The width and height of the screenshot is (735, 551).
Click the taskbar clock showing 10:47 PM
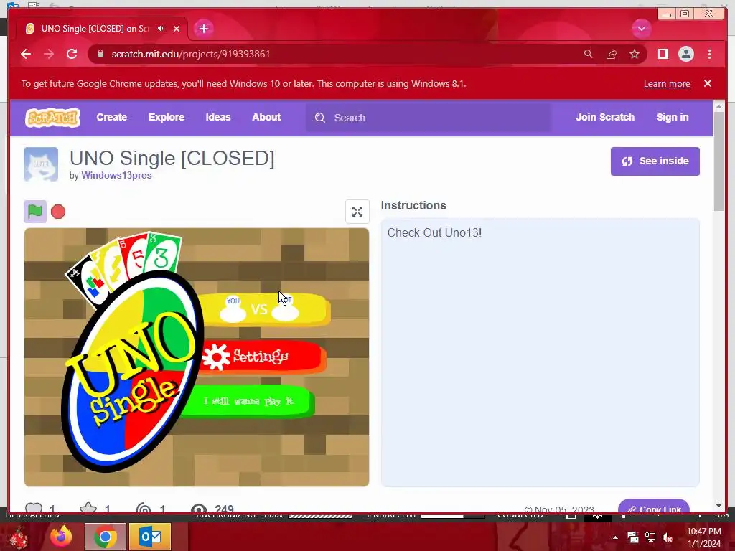(x=704, y=537)
